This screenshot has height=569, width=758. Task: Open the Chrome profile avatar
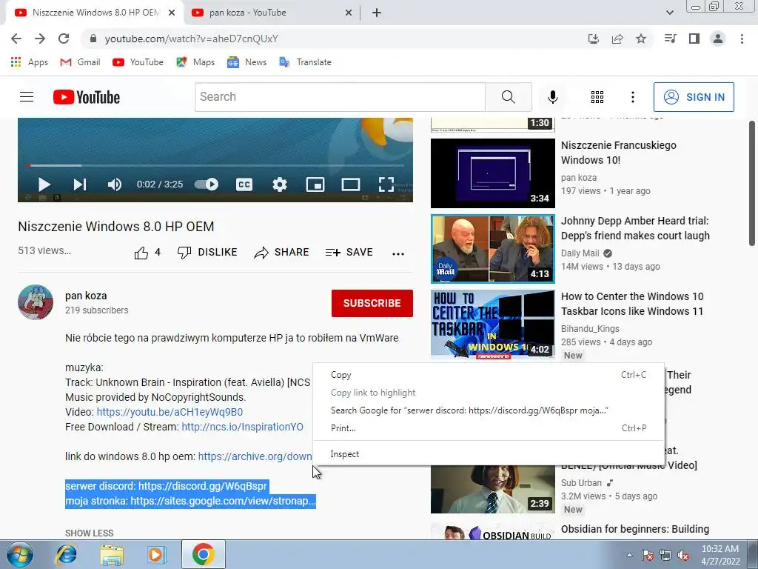pyautogui.click(x=718, y=39)
